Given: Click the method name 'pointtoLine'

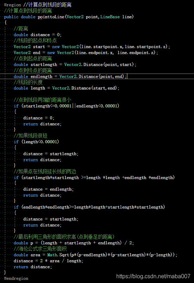Looking at the screenshot, I should (51, 17).
